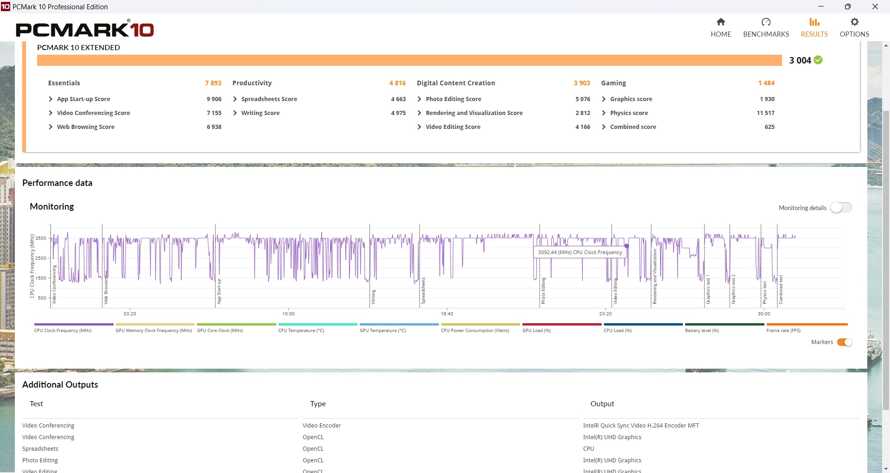Click the green validation checkmark beside 3 004
This screenshot has width=890, height=473.
click(818, 60)
